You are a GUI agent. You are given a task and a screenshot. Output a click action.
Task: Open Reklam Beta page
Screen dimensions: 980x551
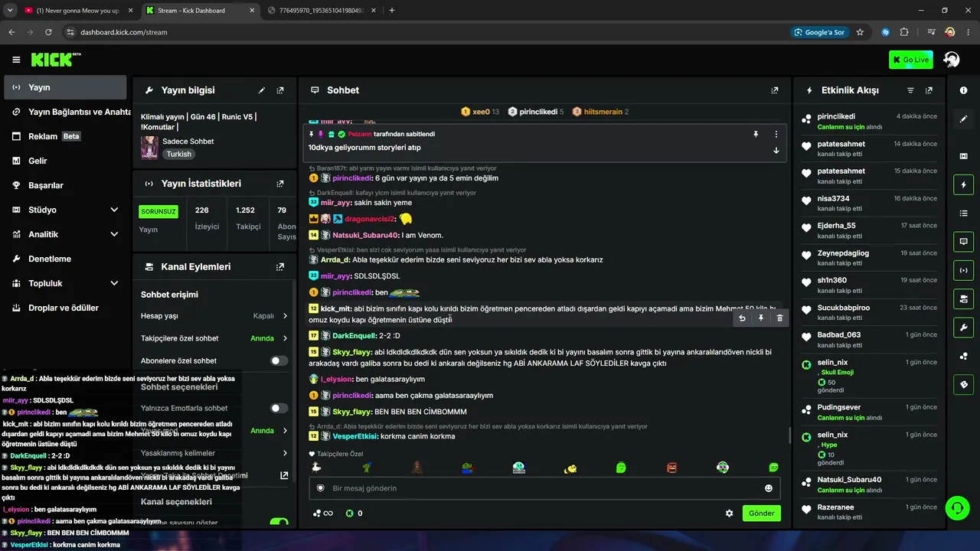65,136
